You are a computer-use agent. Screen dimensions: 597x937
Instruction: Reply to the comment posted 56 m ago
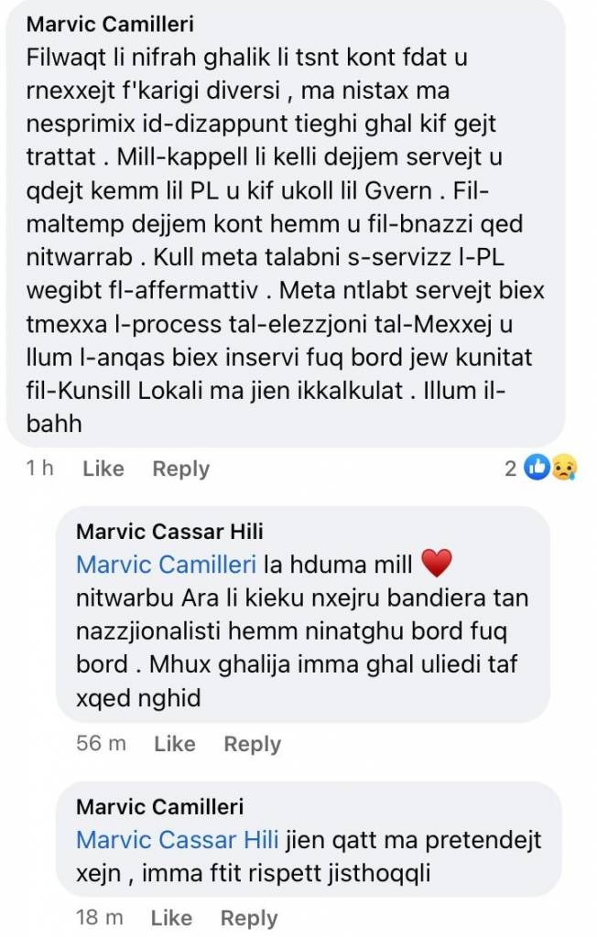point(253,745)
